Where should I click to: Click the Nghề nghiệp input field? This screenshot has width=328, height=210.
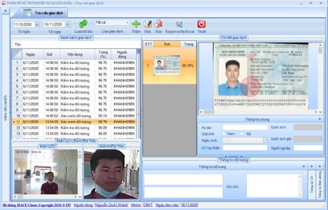tap(308, 148)
